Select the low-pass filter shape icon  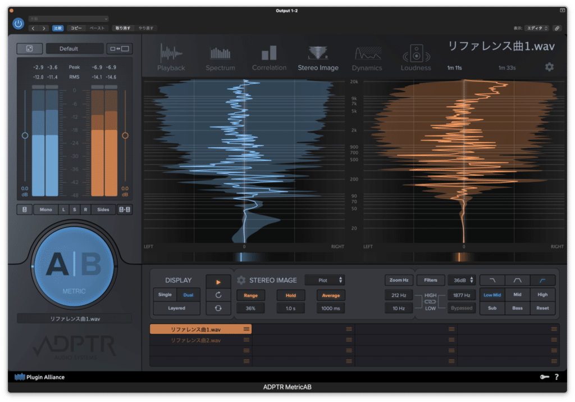tap(492, 280)
